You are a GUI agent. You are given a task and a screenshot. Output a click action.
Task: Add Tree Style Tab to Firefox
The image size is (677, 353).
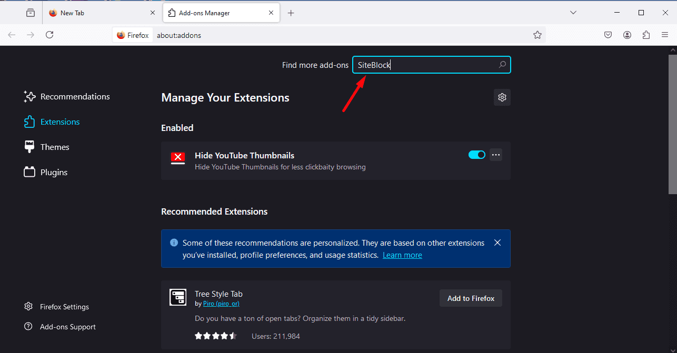(471, 298)
